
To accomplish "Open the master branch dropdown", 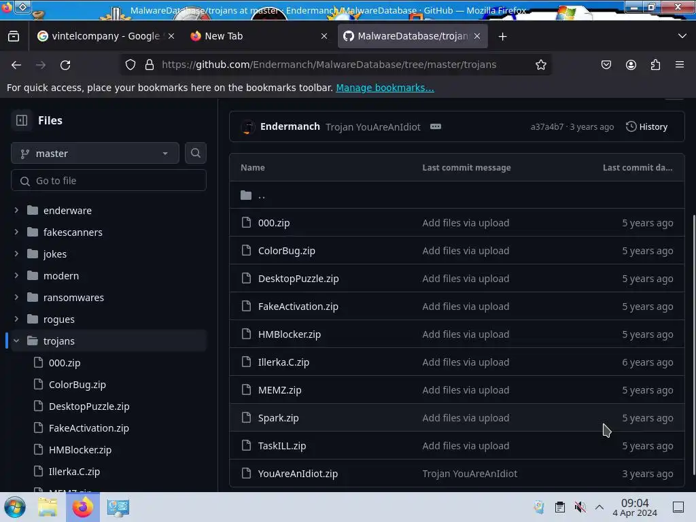I will [x=95, y=153].
